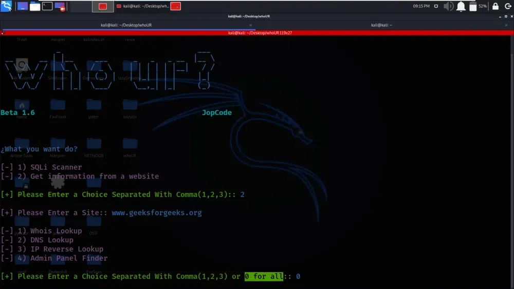Open the 09:15 PM clock
Viewport: 514px width, 289px height.
[x=421, y=6]
